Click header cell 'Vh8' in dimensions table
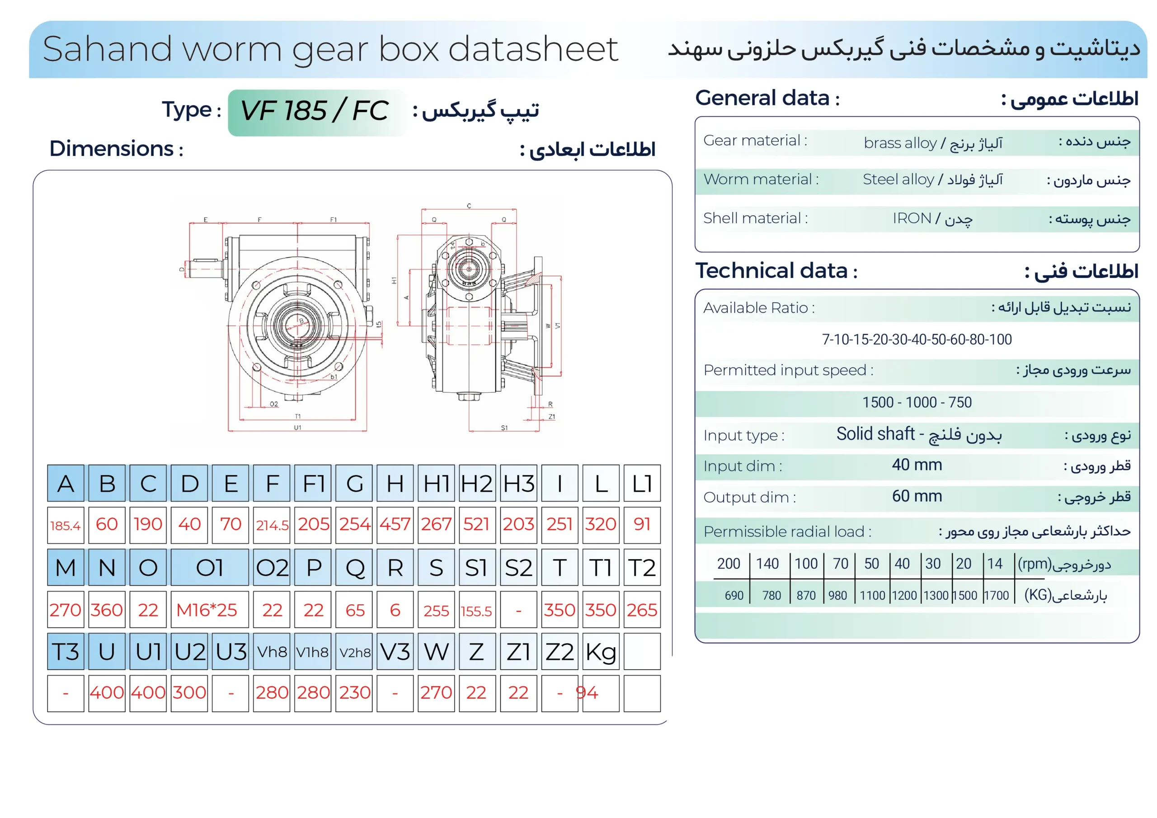 (272, 652)
